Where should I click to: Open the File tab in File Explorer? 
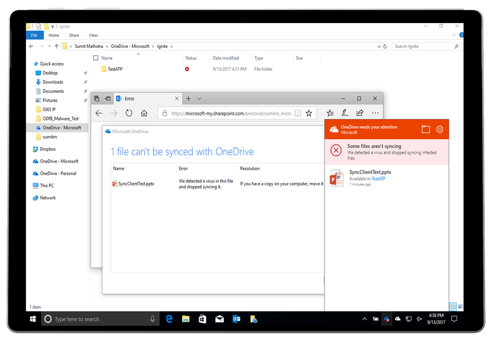(34, 35)
